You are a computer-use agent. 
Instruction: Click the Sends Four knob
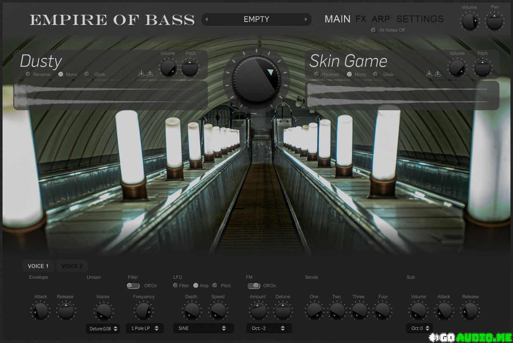(383, 311)
